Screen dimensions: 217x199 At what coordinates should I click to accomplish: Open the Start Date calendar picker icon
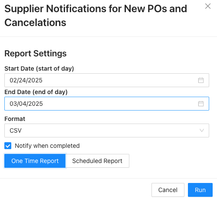point(201,80)
